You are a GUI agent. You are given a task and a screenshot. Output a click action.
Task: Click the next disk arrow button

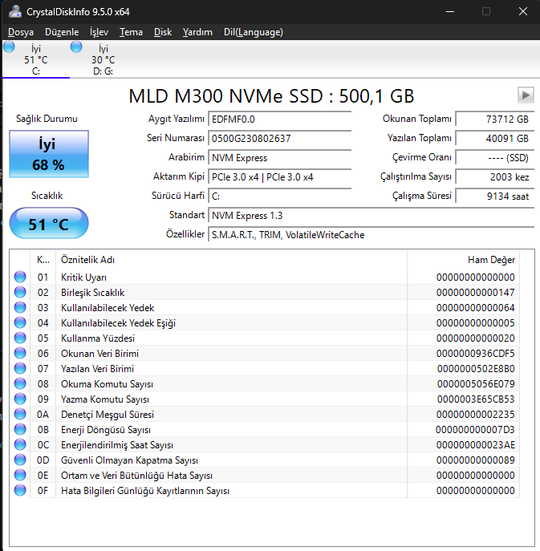pyautogui.click(x=526, y=95)
